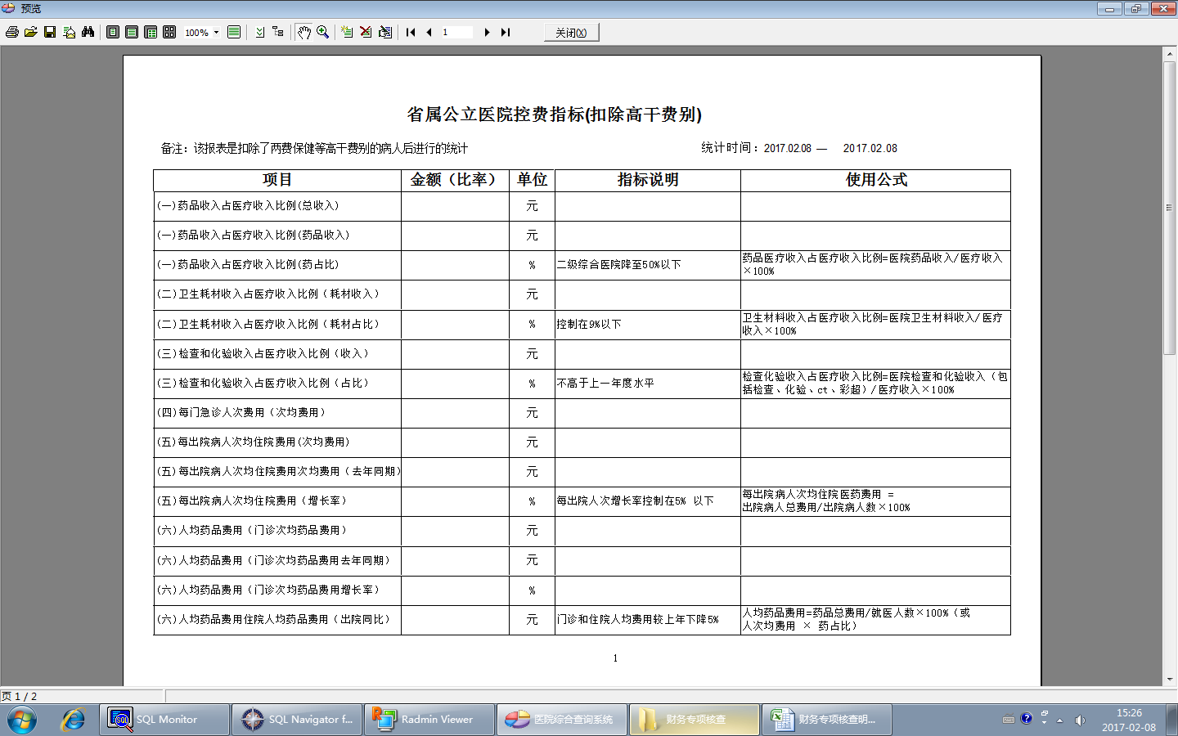Click the page settings icon beside delete
This screenshot has height=736, width=1178.
coord(385,32)
